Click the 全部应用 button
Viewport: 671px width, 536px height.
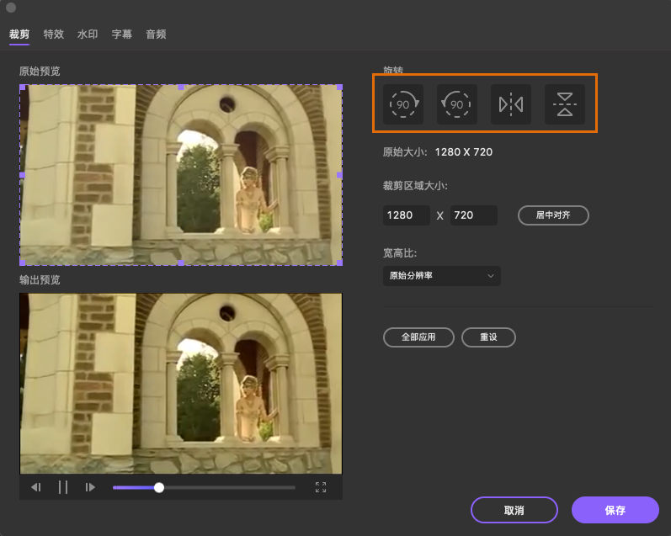point(418,337)
